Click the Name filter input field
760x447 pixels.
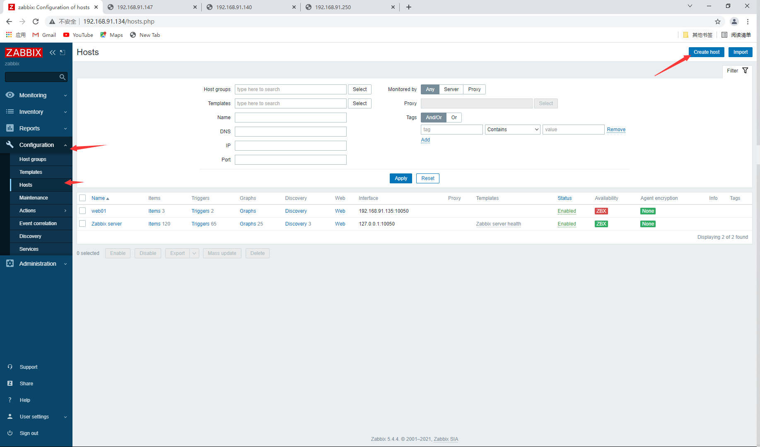click(x=290, y=118)
